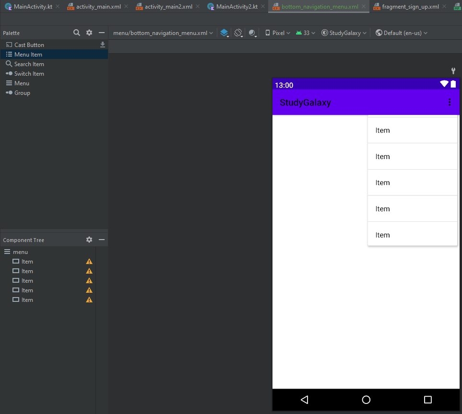Open the Pixel device selector dropdown
Screen dimensions: 462x414
click(x=277, y=33)
